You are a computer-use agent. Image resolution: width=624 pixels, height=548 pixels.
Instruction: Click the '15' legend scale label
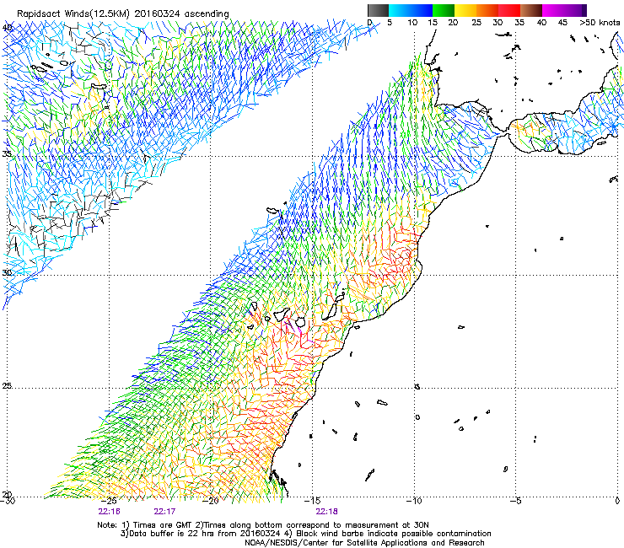coord(433,22)
